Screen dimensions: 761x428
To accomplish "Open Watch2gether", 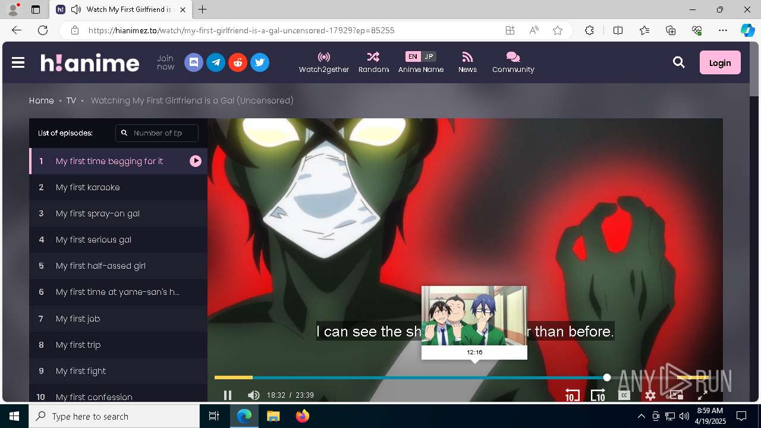I will (x=324, y=62).
